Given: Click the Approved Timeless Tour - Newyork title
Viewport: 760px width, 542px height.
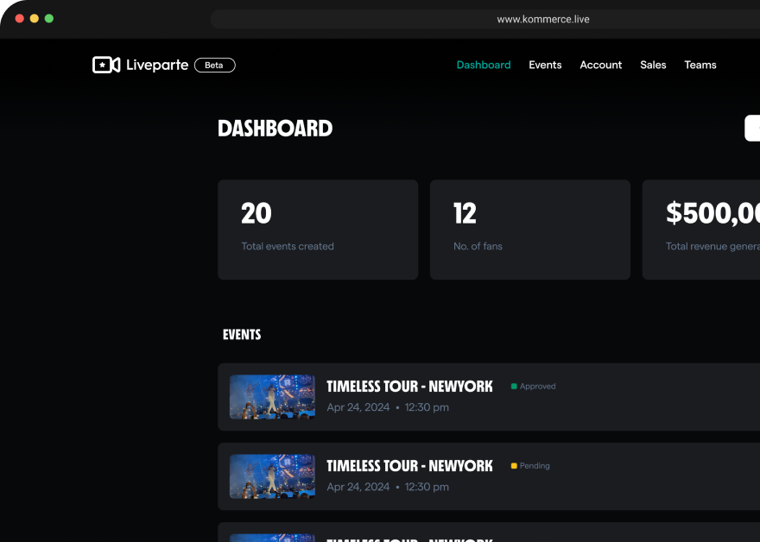Looking at the screenshot, I should (x=409, y=386).
